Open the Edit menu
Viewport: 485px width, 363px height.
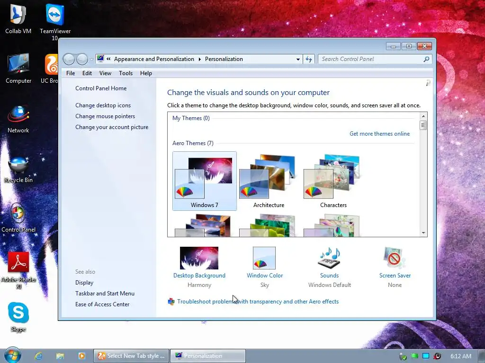(x=87, y=73)
